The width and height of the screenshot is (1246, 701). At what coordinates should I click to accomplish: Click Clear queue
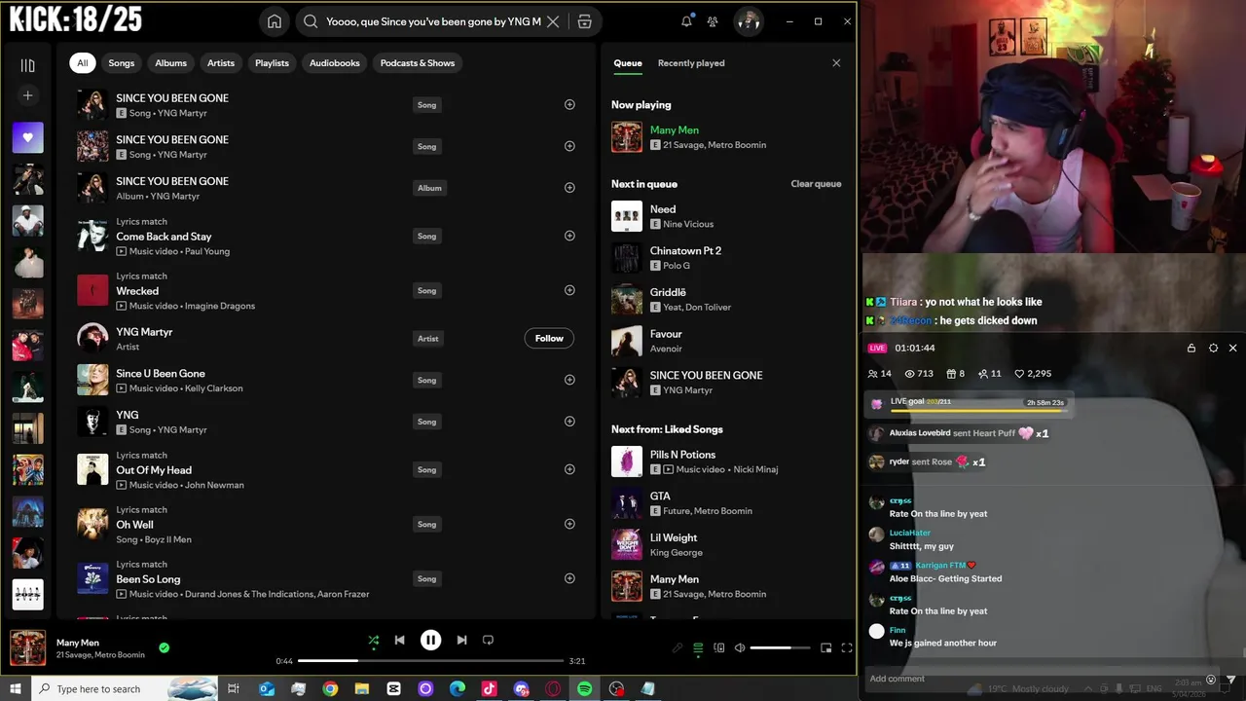(816, 184)
